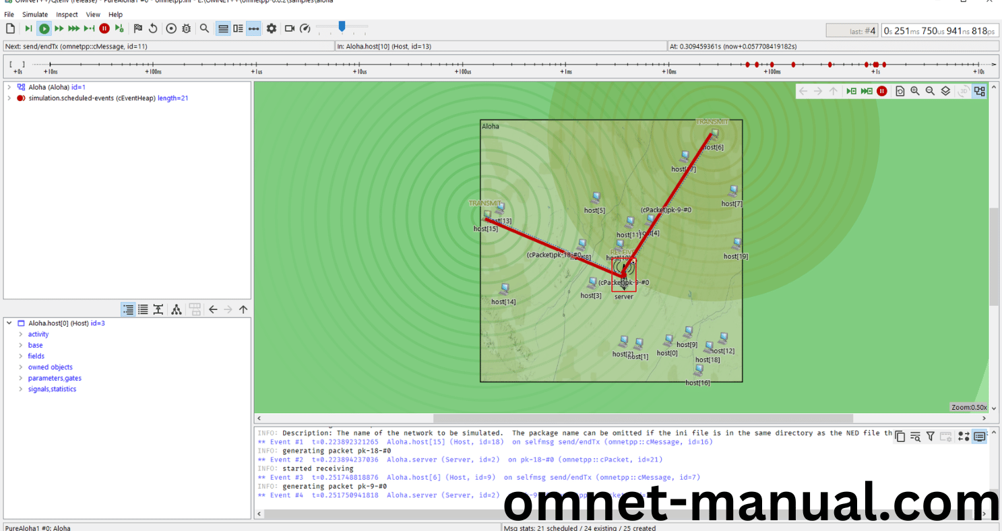Toggle the timeline view toolbar button
Image resolution: width=1002 pixels, height=531 pixels.
[x=253, y=28]
